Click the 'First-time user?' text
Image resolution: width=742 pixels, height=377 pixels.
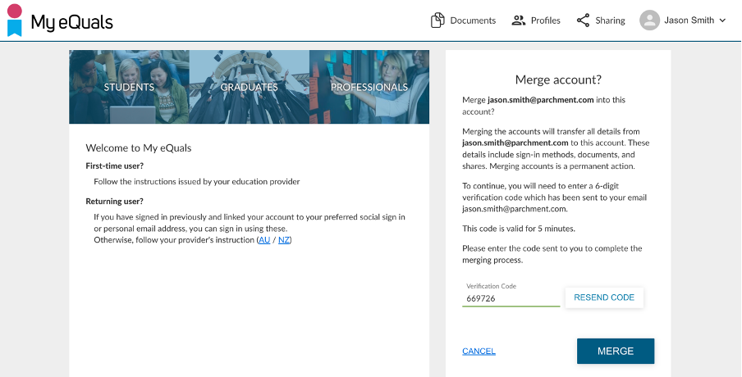(x=115, y=166)
